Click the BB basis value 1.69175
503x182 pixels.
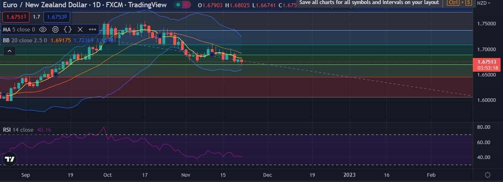(x=62, y=40)
